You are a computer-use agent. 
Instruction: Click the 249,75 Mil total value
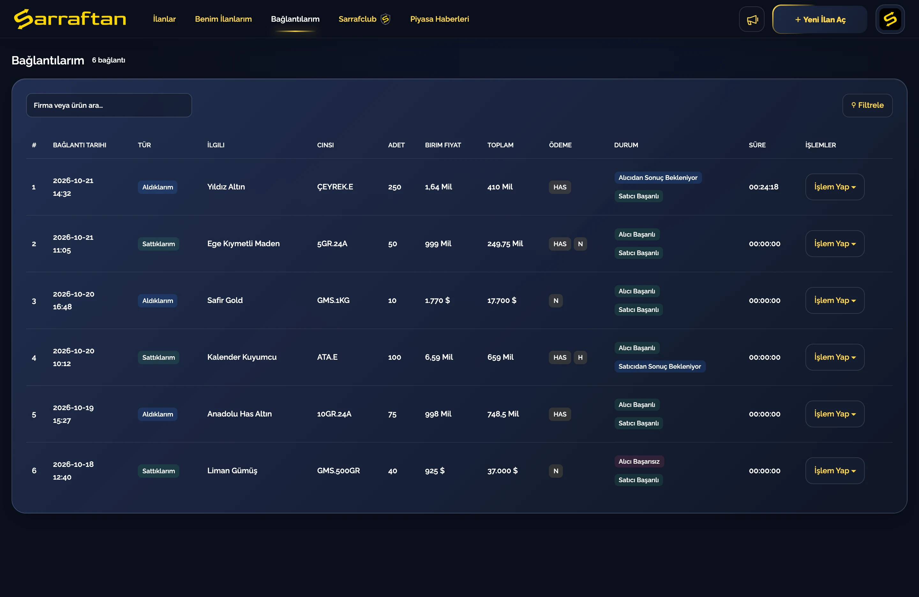click(x=505, y=244)
